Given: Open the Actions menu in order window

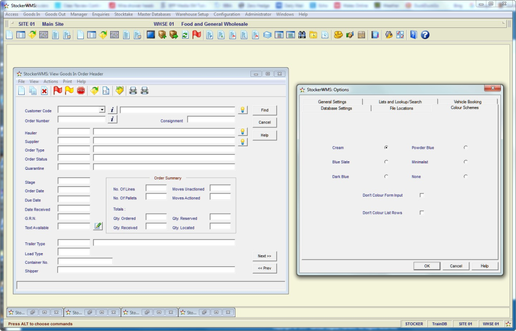Looking at the screenshot, I should pos(51,82).
